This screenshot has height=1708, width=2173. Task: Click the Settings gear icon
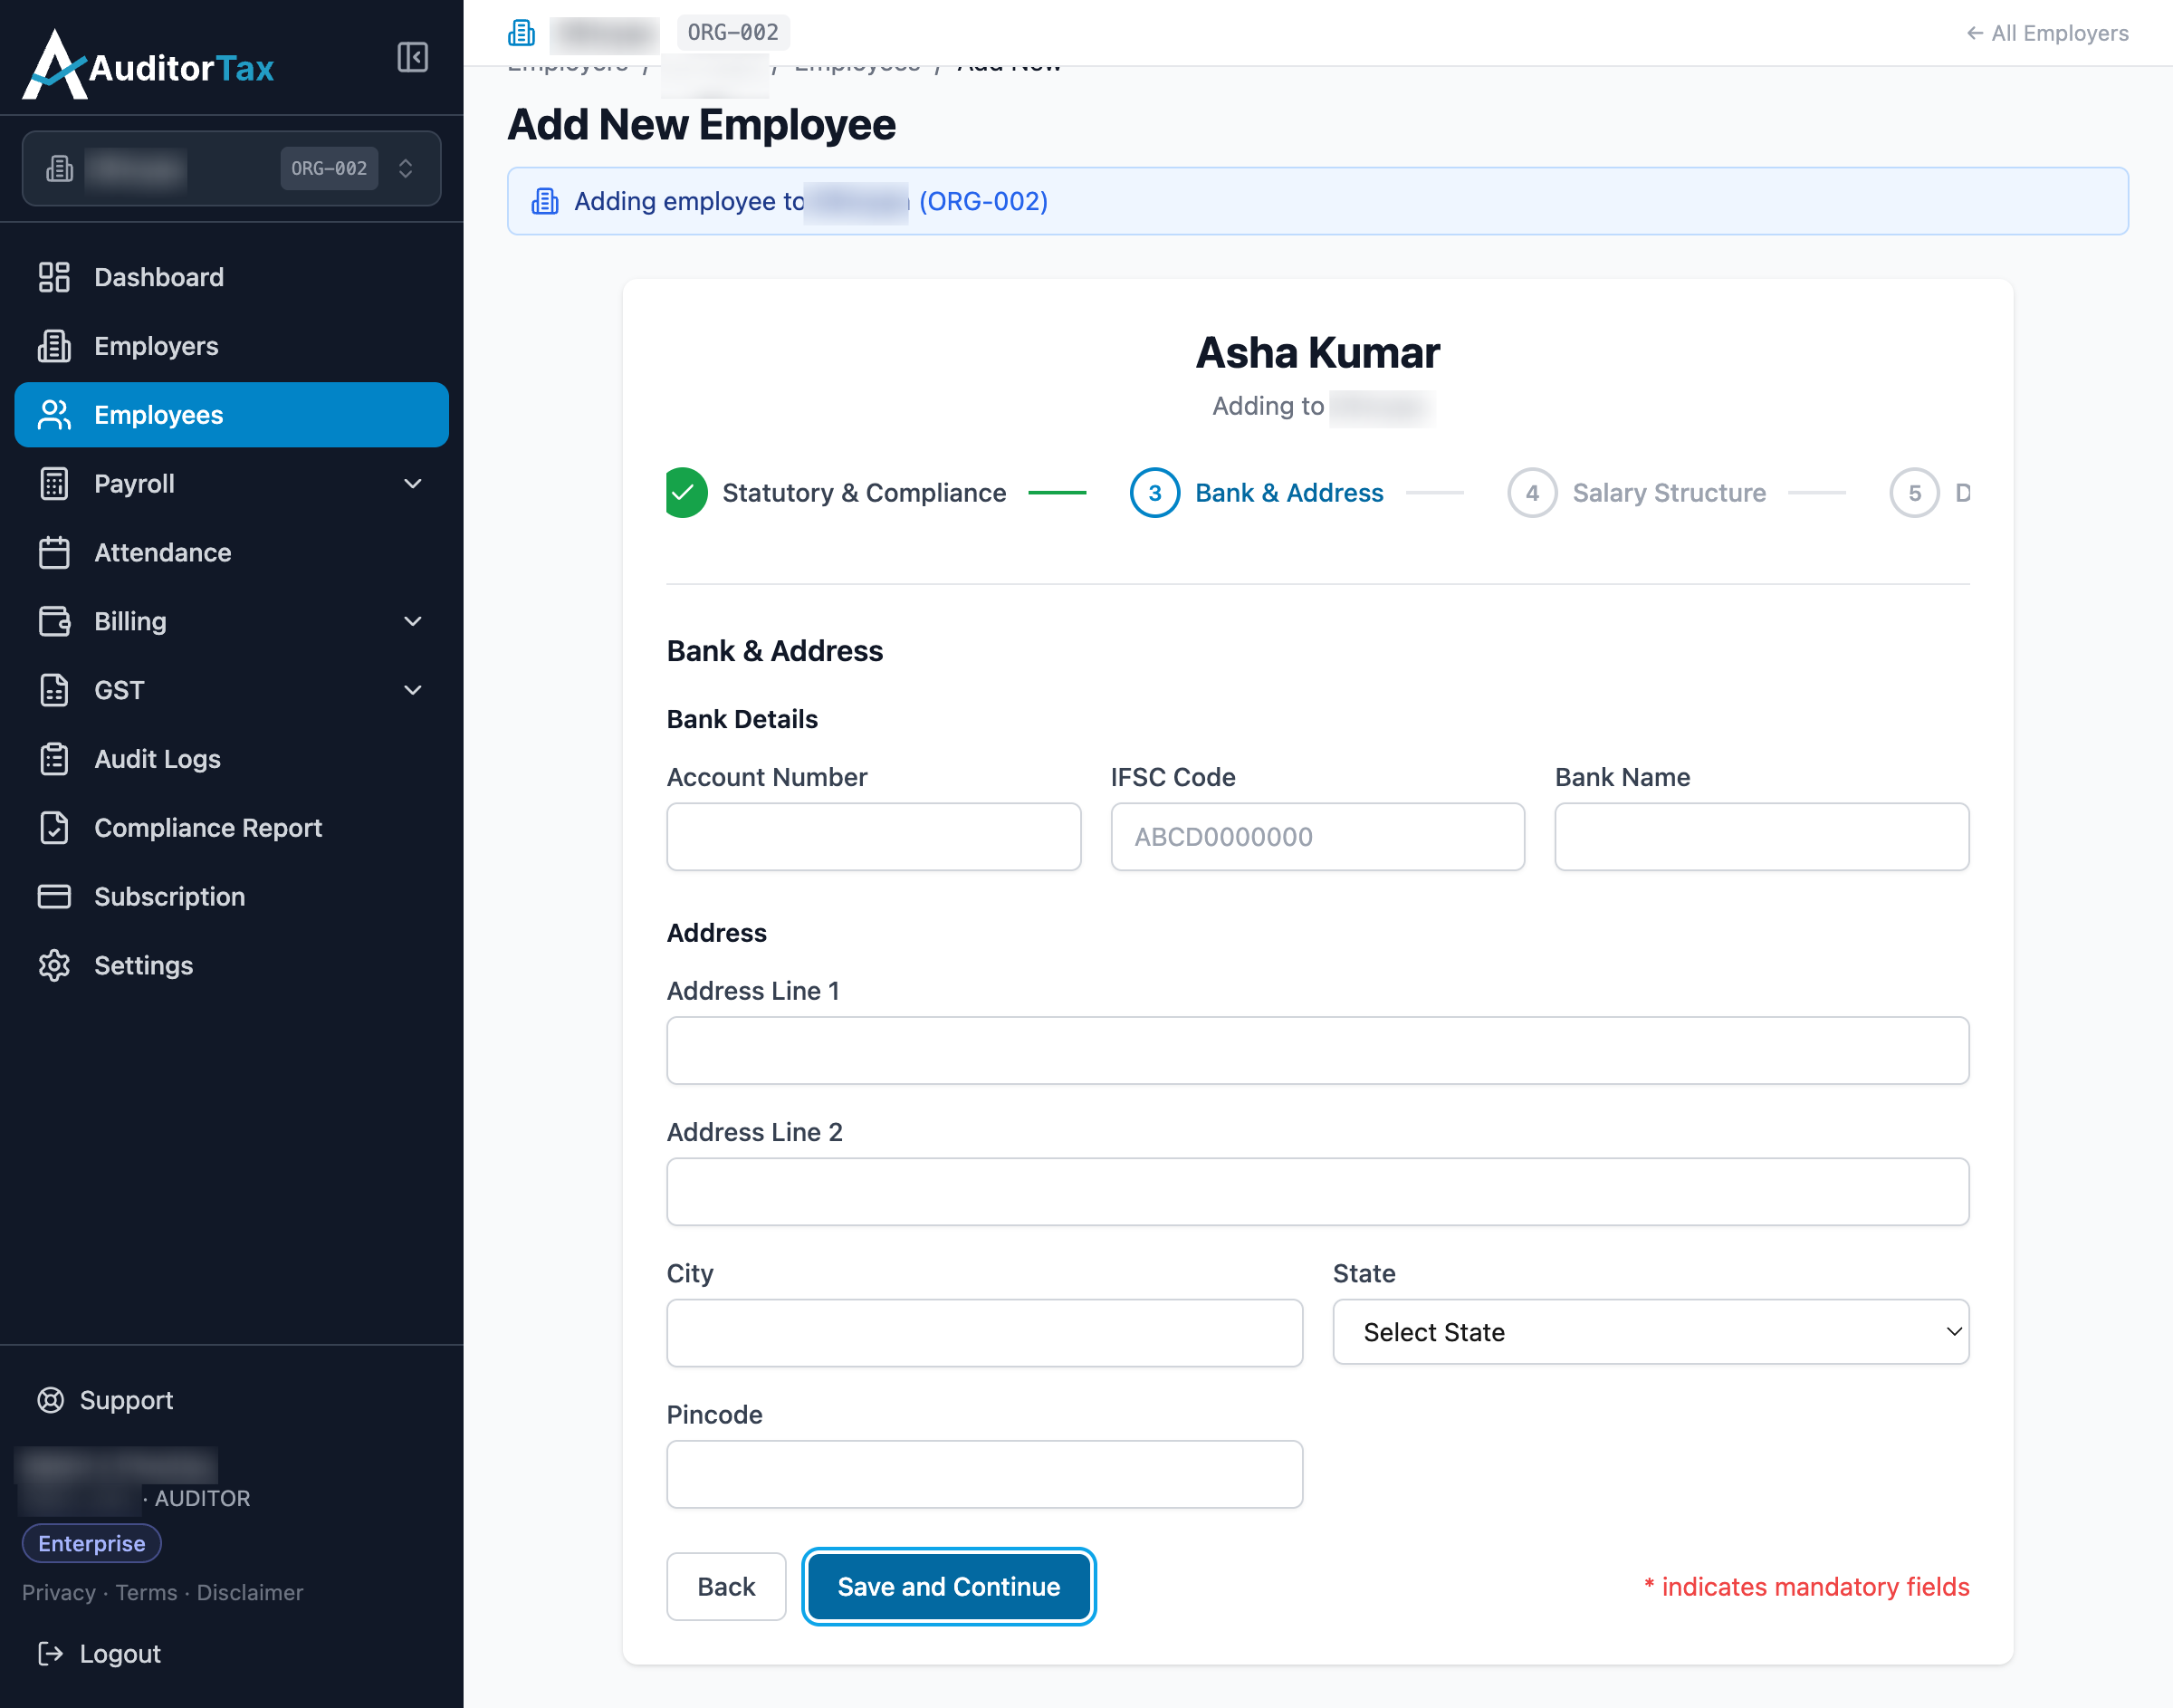tap(54, 966)
